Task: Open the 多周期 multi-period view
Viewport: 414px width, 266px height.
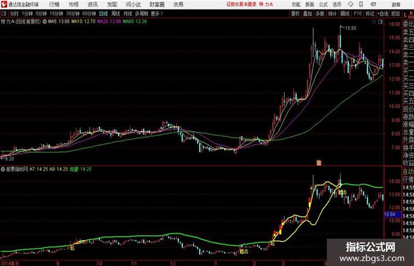Action: pyautogui.click(x=142, y=14)
